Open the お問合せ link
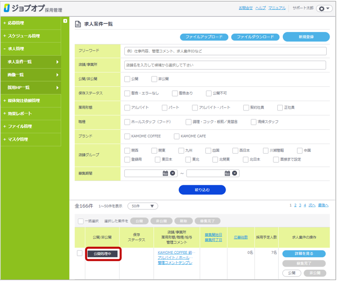This screenshot has width=339, height=282. pyautogui.click(x=246, y=8)
